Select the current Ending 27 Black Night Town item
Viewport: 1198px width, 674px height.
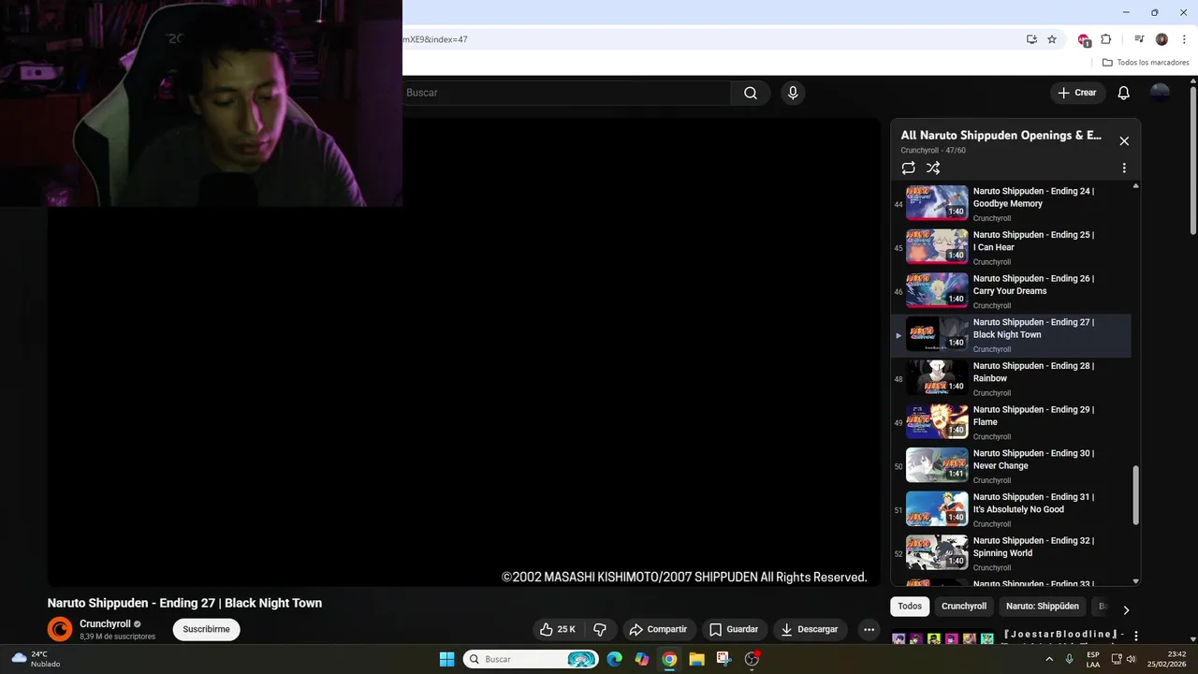pyautogui.click(x=1011, y=335)
